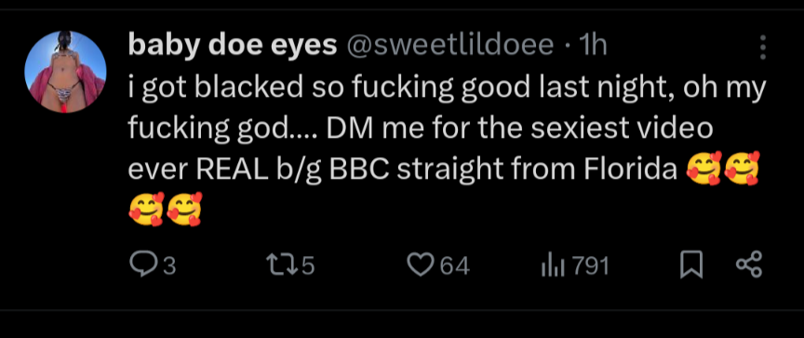
Task: Open the tweet by clicking its body text
Action: click(x=446, y=149)
